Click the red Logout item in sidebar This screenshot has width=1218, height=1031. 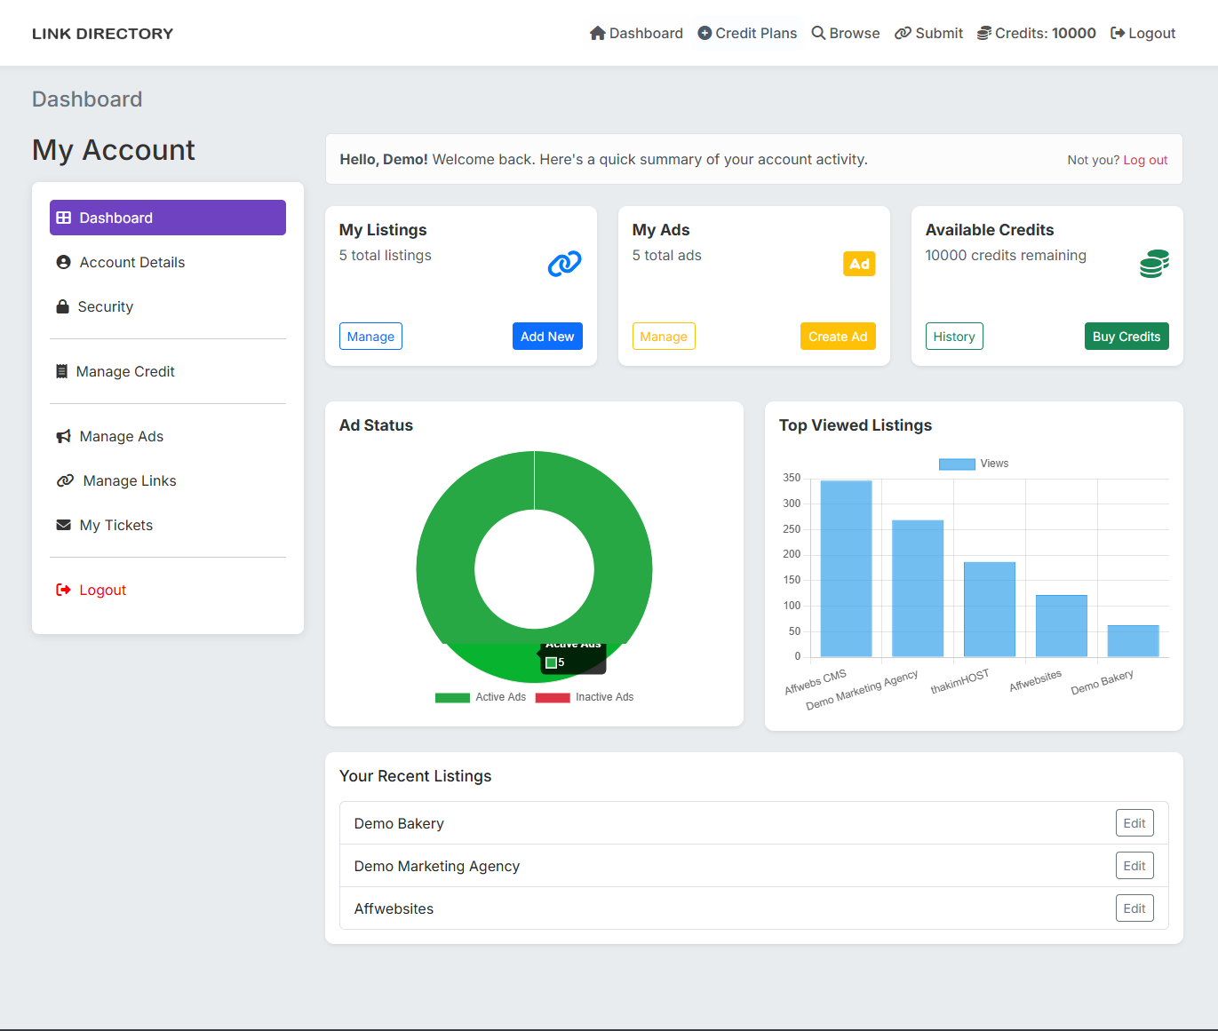click(168, 590)
